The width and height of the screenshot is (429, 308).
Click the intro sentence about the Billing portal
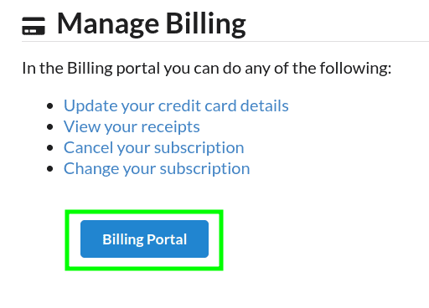tap(207, 69)
